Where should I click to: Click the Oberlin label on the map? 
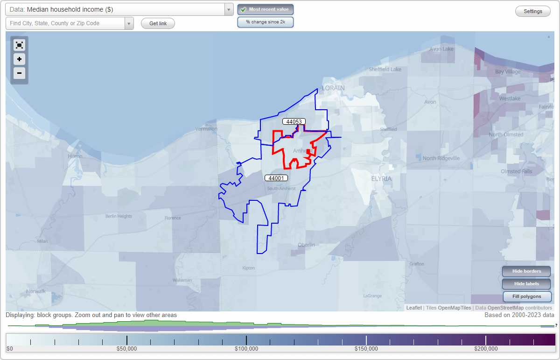click(306, 245)
